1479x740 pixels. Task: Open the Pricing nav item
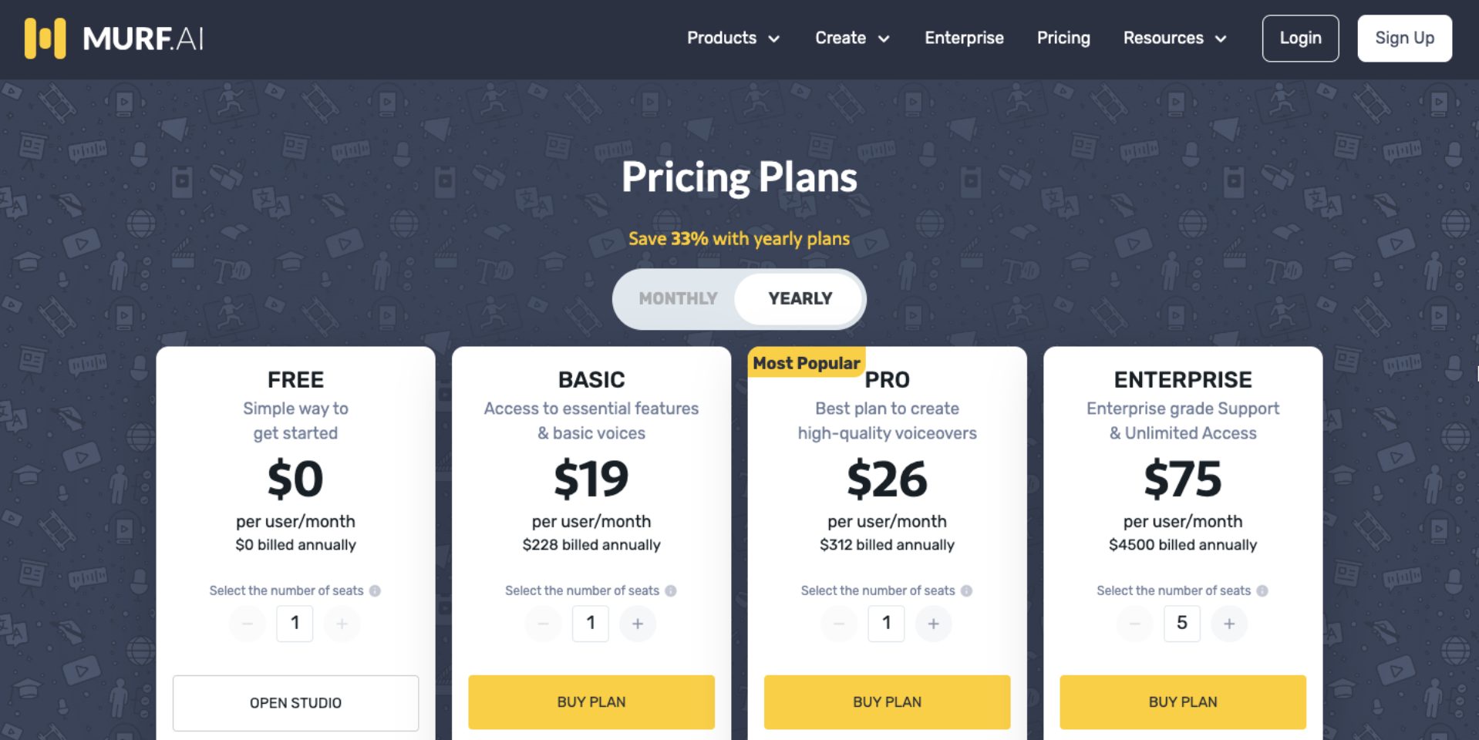pos(1063,38)
